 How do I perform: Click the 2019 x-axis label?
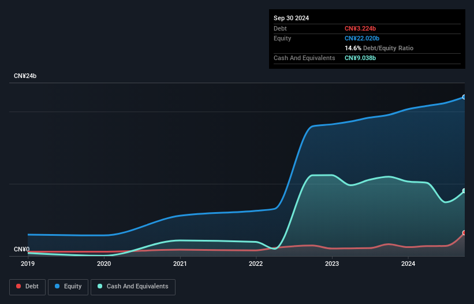(x=28, y=264)
